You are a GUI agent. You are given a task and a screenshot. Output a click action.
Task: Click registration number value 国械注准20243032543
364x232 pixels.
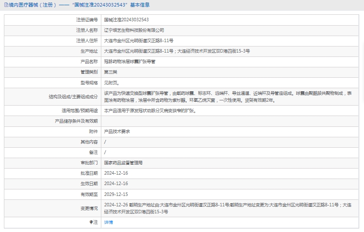(x=126, y=20)
